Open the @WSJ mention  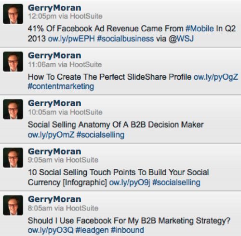[x=181, y=39]
